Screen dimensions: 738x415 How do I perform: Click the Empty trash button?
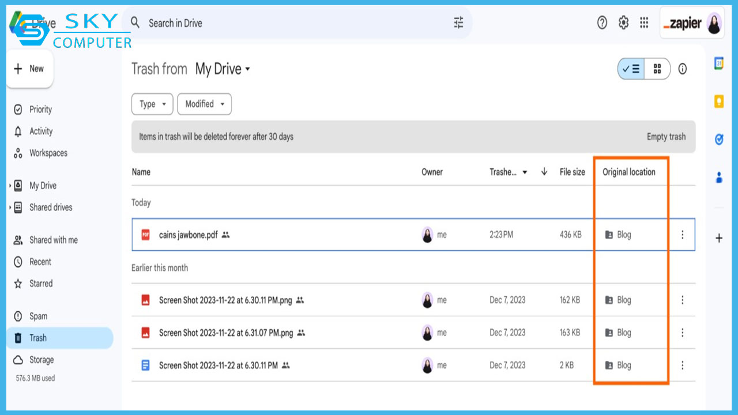point(666,137)
